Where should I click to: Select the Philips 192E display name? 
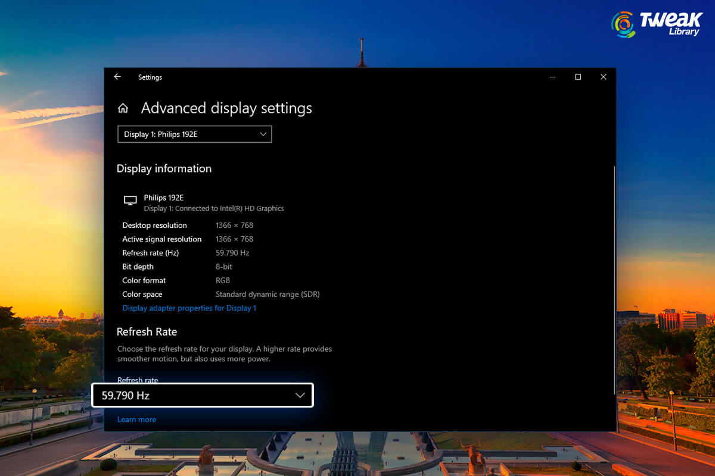[x=163, y=197]
